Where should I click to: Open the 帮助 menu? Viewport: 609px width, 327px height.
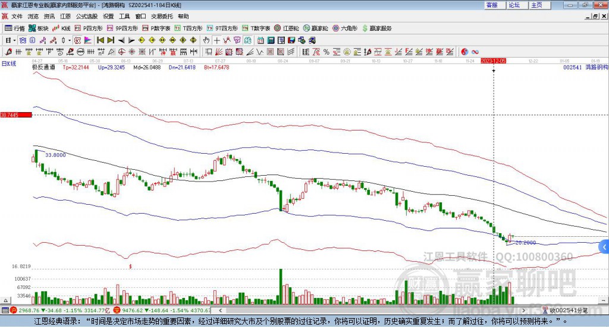pyautogui.click(x=183, y=16)
